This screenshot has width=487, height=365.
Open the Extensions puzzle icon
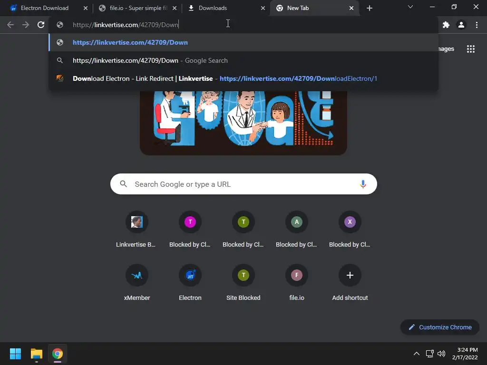(x=446, y=25)
